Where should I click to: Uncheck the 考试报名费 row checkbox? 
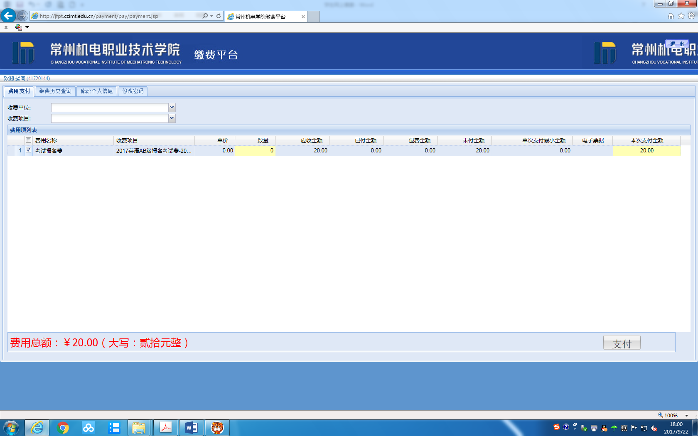pos(28,150)
